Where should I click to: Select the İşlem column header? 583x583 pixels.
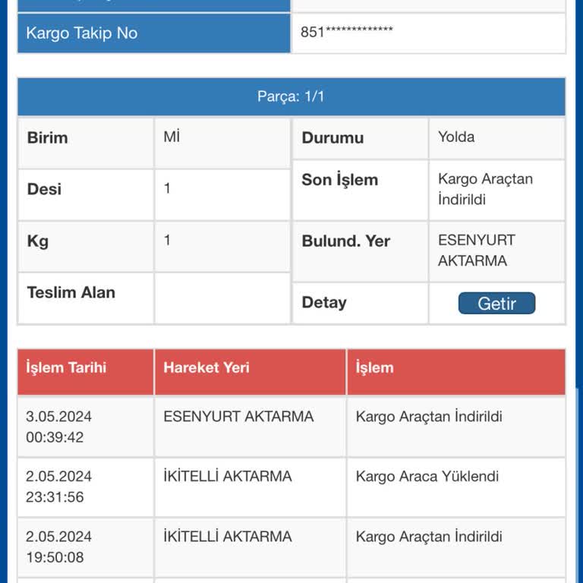pos(375,368)
